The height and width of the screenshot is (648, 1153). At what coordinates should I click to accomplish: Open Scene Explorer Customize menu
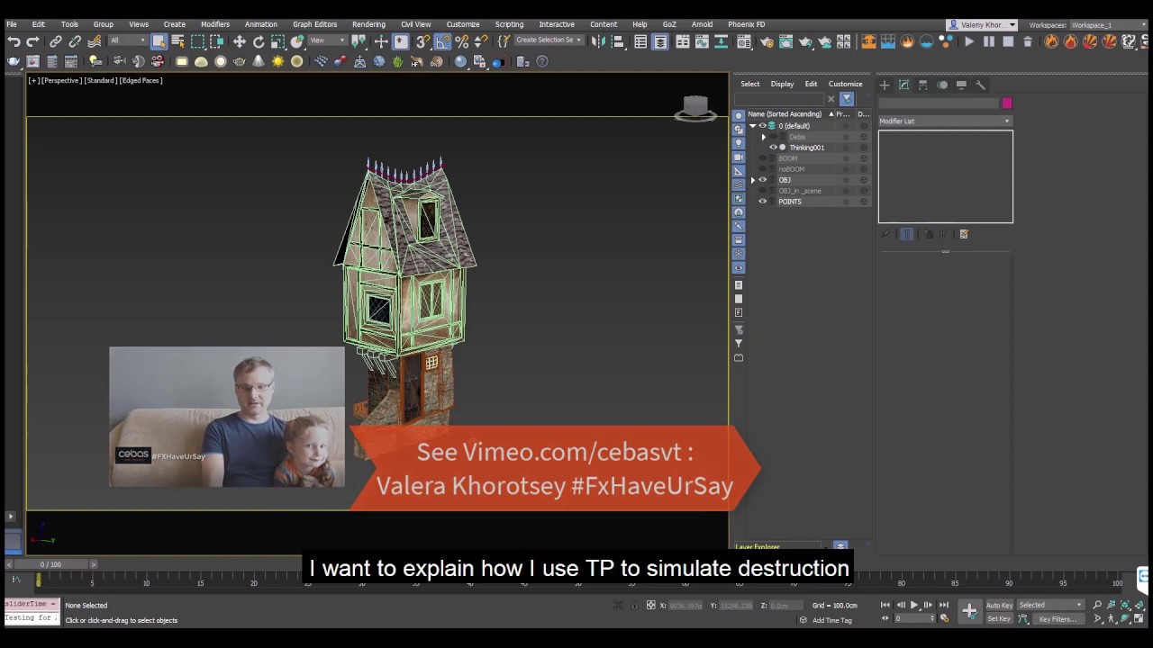845,84
